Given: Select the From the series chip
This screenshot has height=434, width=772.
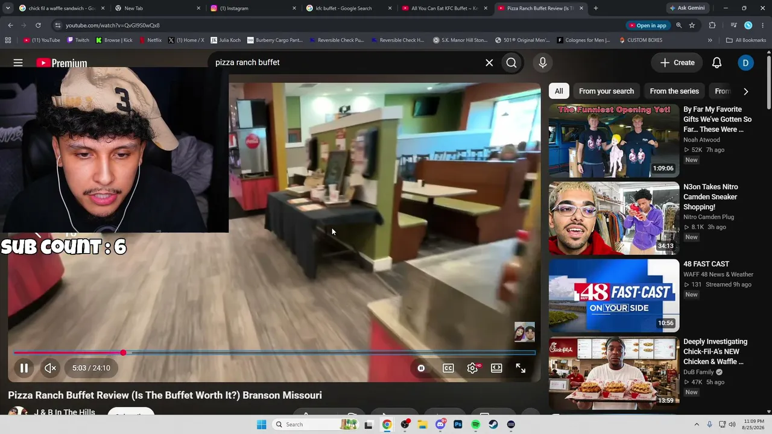Looking at the screenshot, I should (x=674, y=91).
